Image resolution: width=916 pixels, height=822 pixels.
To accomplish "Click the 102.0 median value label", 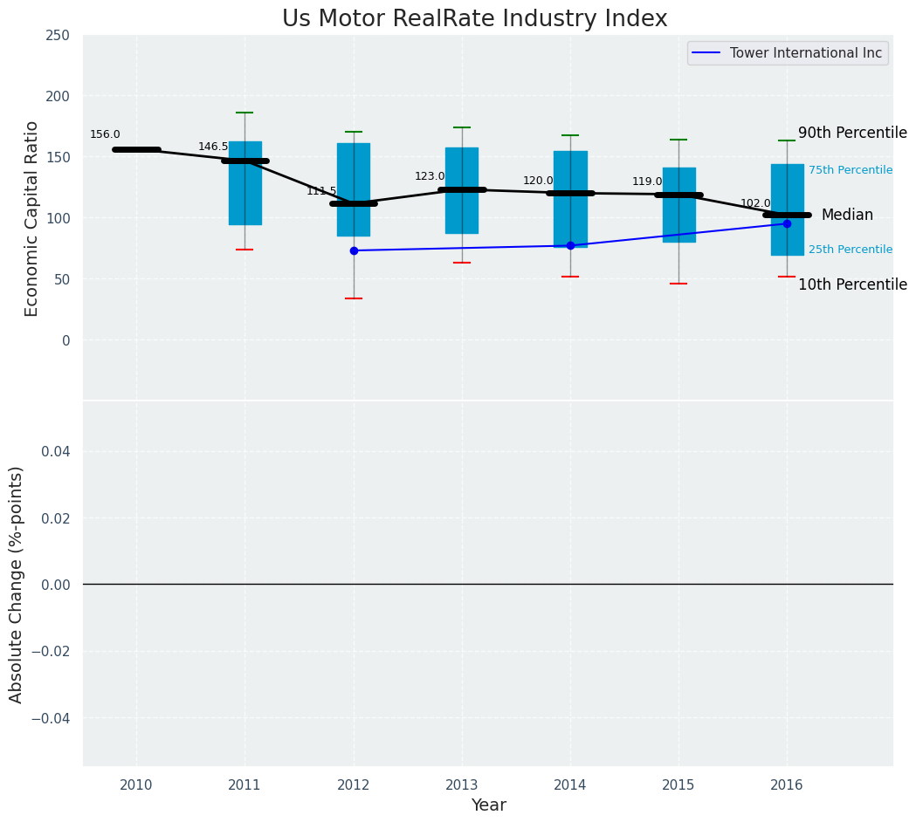I will click(755, 203).
